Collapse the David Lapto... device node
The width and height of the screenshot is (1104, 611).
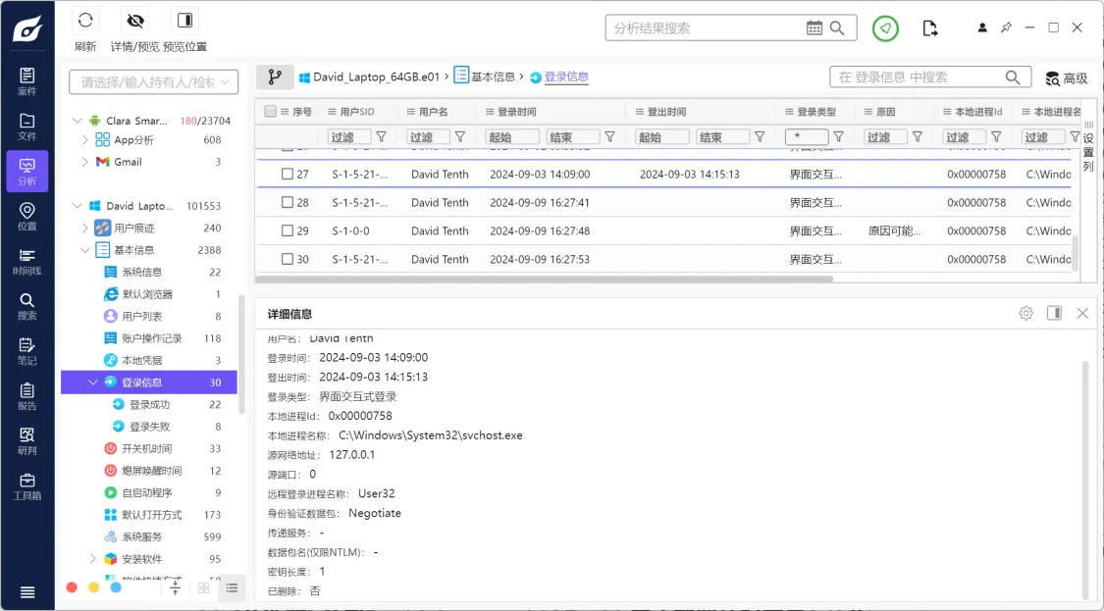click(x=78, y=206)
